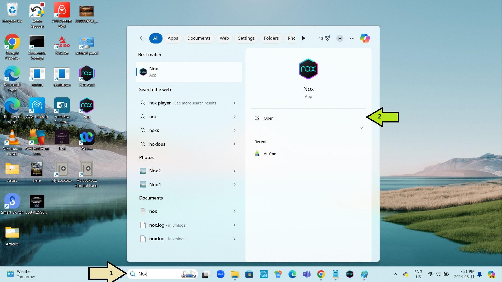
Task: Expand the Nox 2 photo result
Action: pyautogui.click(x=234, y=171)
